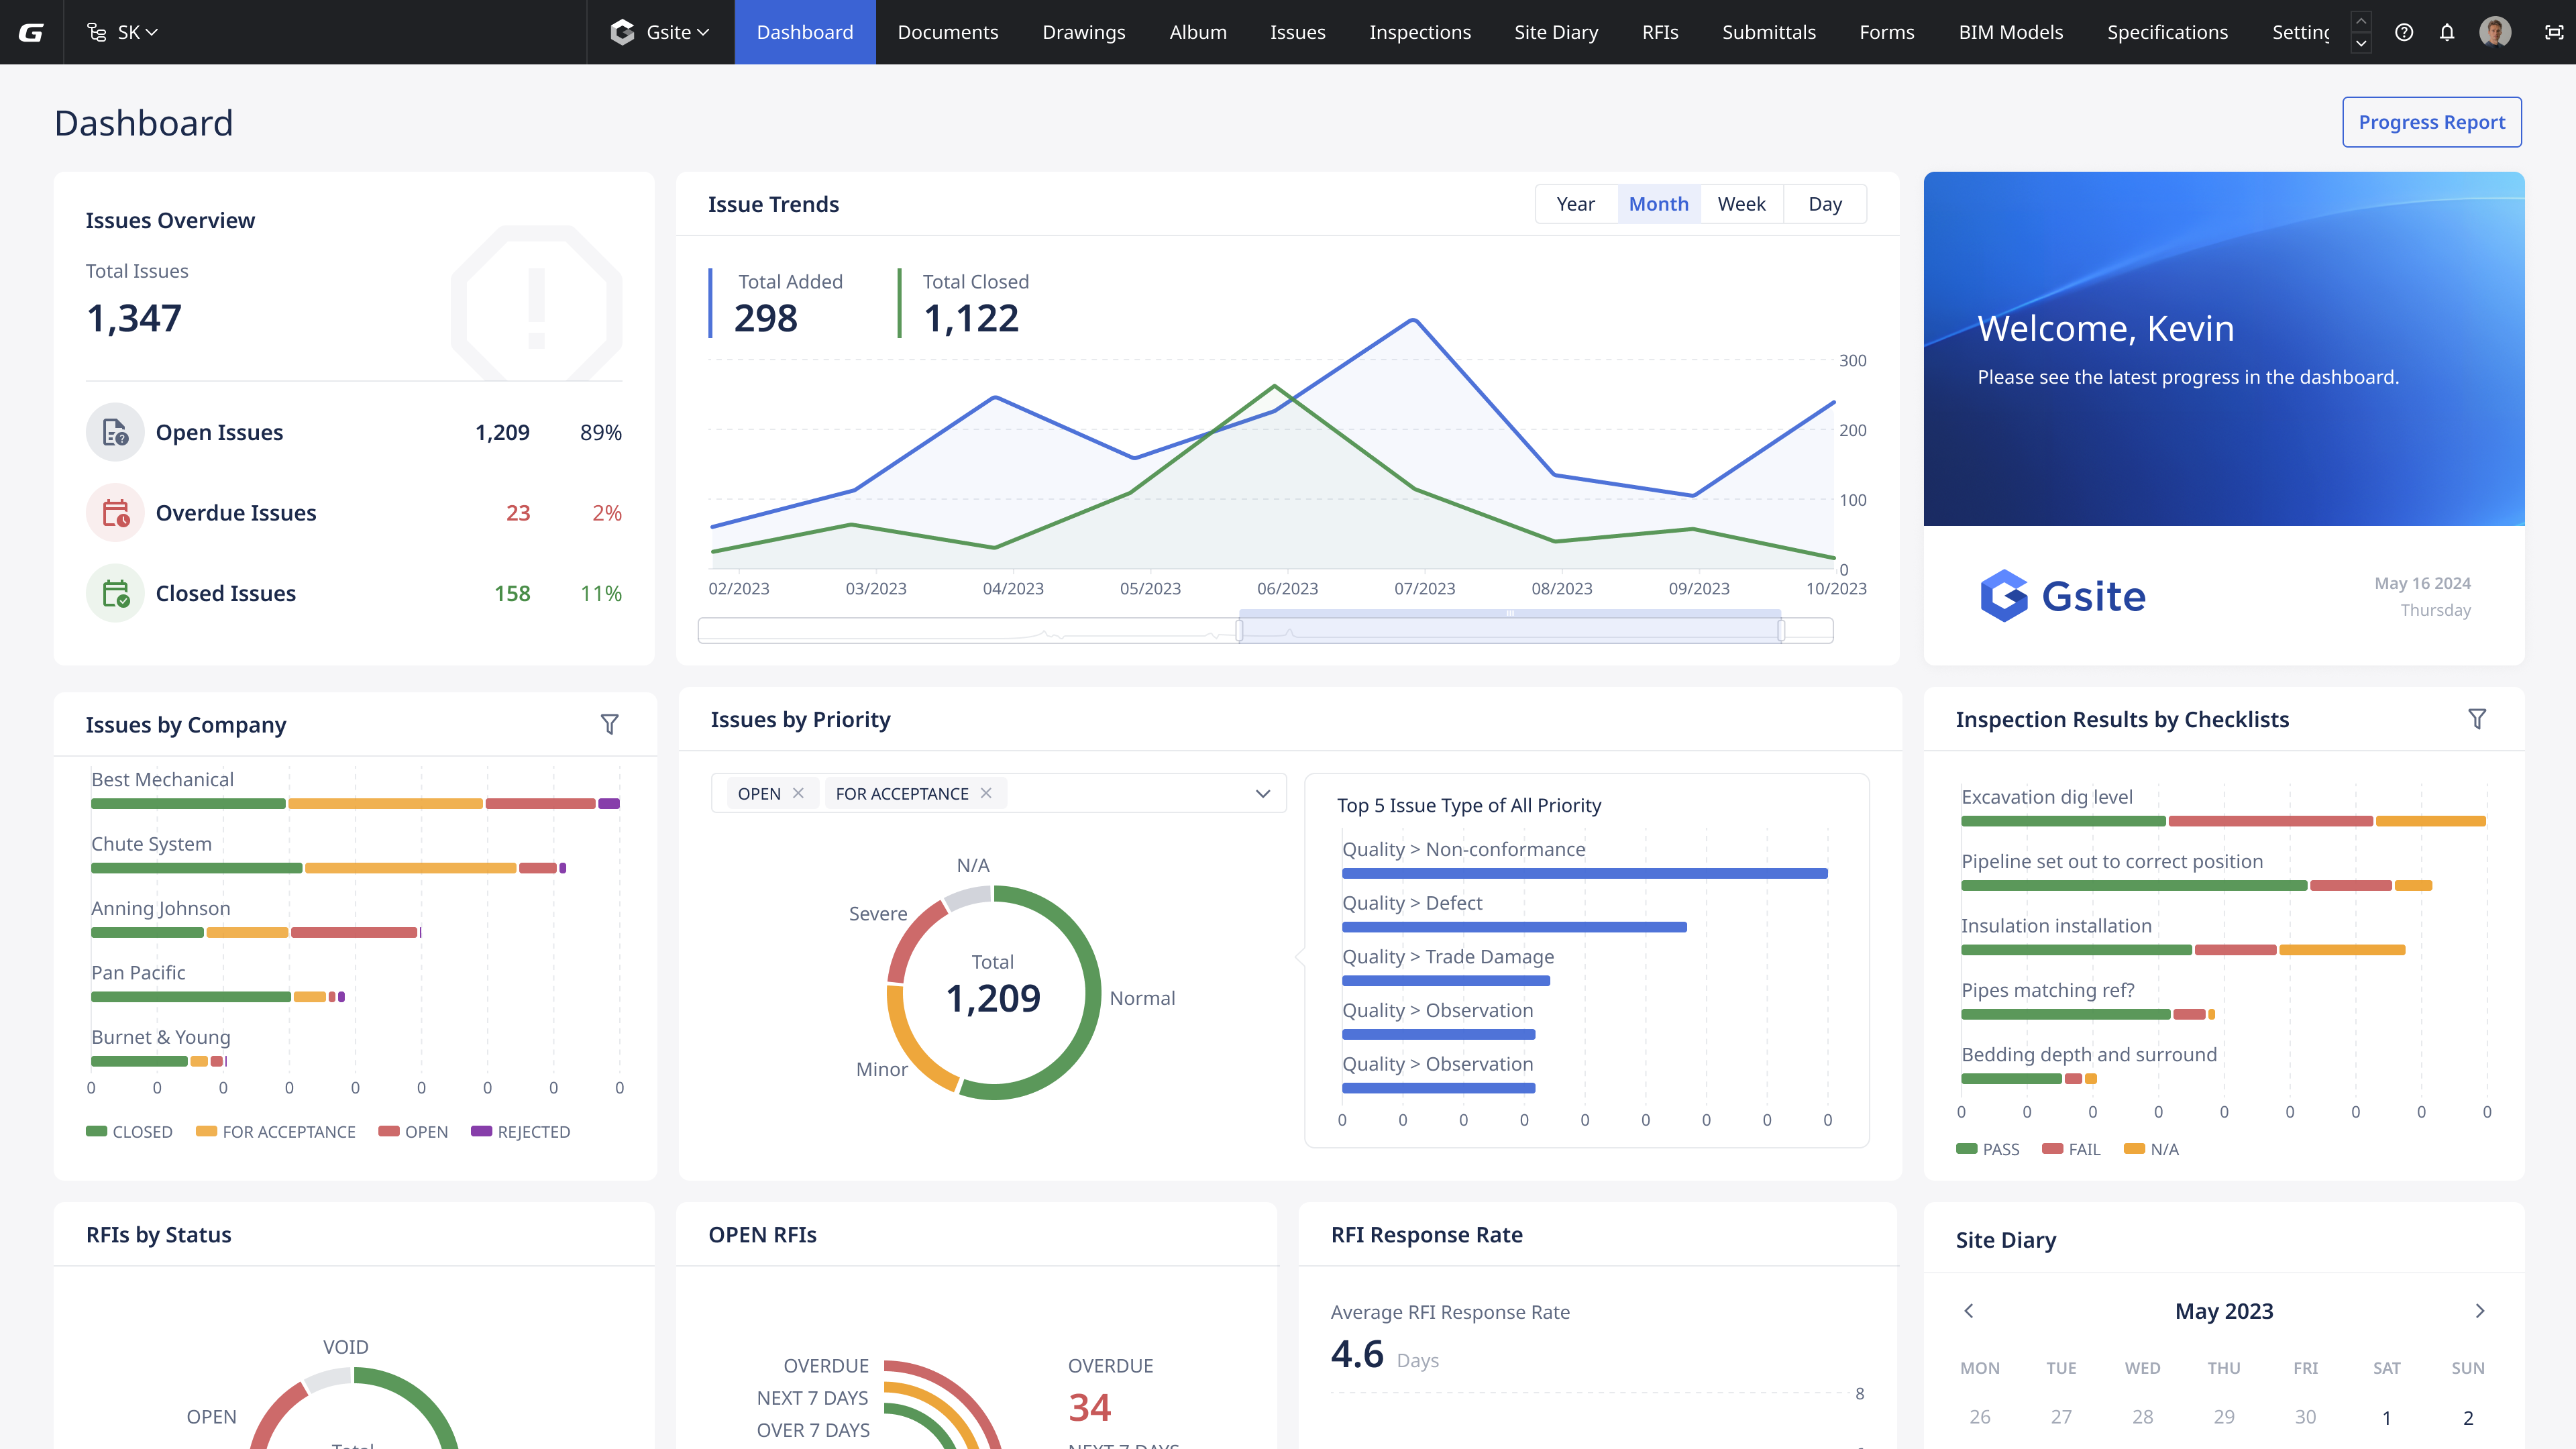The image size is (2576, 1449).
Task: Click the Open Issues document icon
Action: point(115,432)
